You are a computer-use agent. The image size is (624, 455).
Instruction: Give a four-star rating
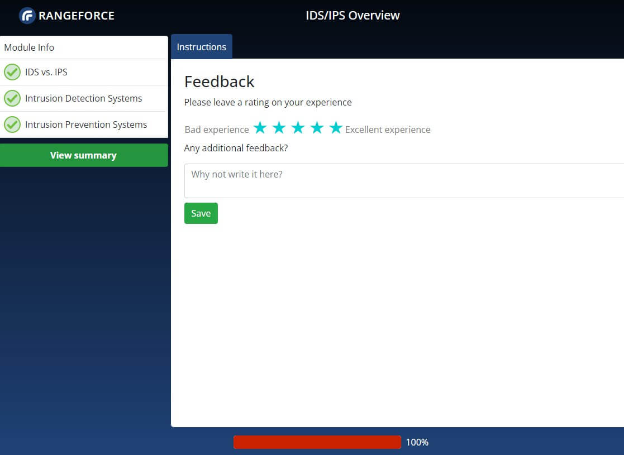pyautogui.click(x=317, y=128)
